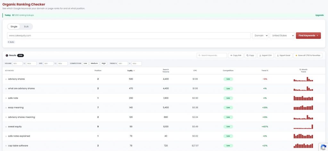Viewport: 328px width, 151px height.
Task: Toggle the High competition filter
Action: (103, 64)
